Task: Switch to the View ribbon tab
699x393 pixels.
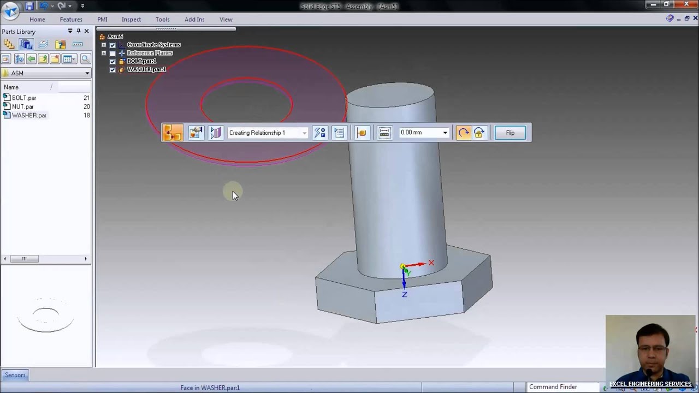Action: tap(226, 20)
